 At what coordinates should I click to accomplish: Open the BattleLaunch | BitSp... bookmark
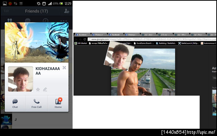point(188,43)
